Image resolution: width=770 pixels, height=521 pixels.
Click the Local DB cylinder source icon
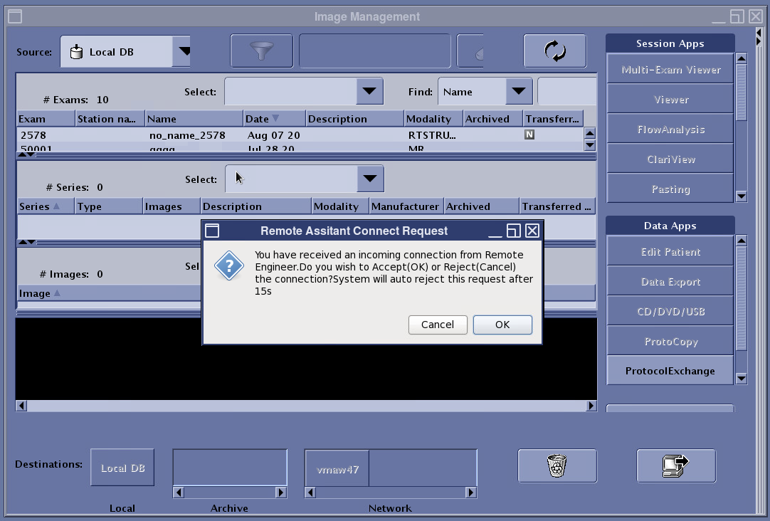(x=76, y=52)
